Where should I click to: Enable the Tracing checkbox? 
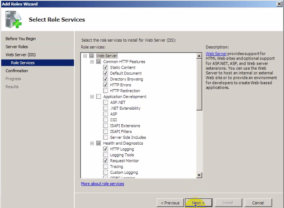click(106, 166)
